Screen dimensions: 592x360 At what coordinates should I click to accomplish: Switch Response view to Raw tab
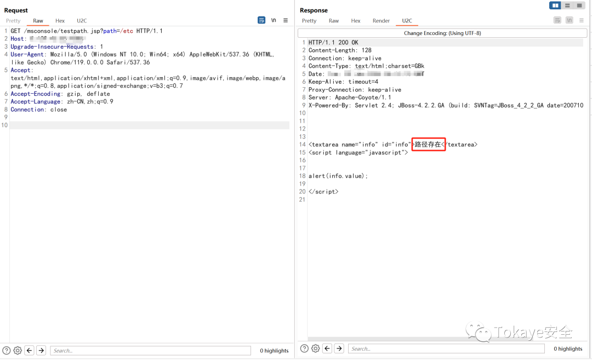tap(334, 21)
